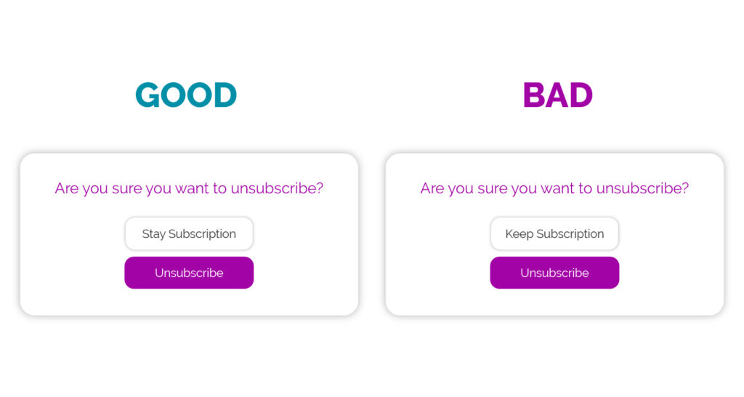Click the purple BAD heading
Screen dimensions: 744x397
point(557,95)
